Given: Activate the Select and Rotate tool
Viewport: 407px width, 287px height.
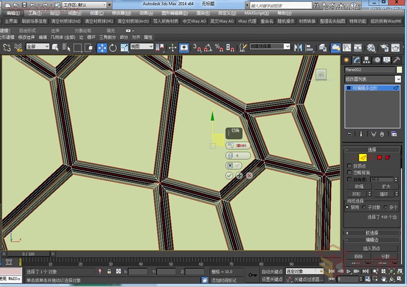Looking at the screenshot, I should coord(113,48).
